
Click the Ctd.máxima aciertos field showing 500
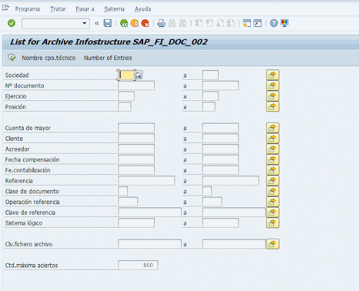click(138, 265)
